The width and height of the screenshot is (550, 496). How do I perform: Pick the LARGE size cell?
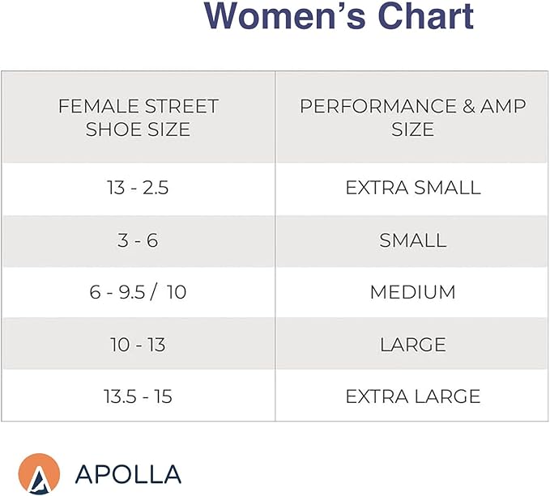click(413, 345)
